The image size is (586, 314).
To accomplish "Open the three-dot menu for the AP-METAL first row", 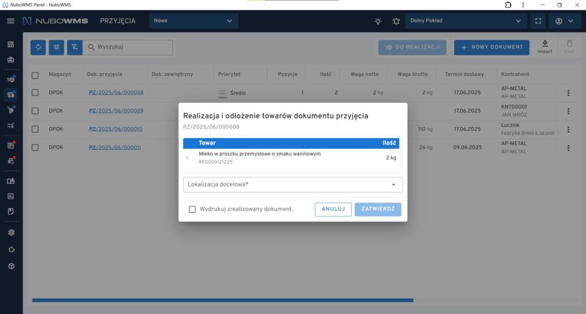I will 568,93.
